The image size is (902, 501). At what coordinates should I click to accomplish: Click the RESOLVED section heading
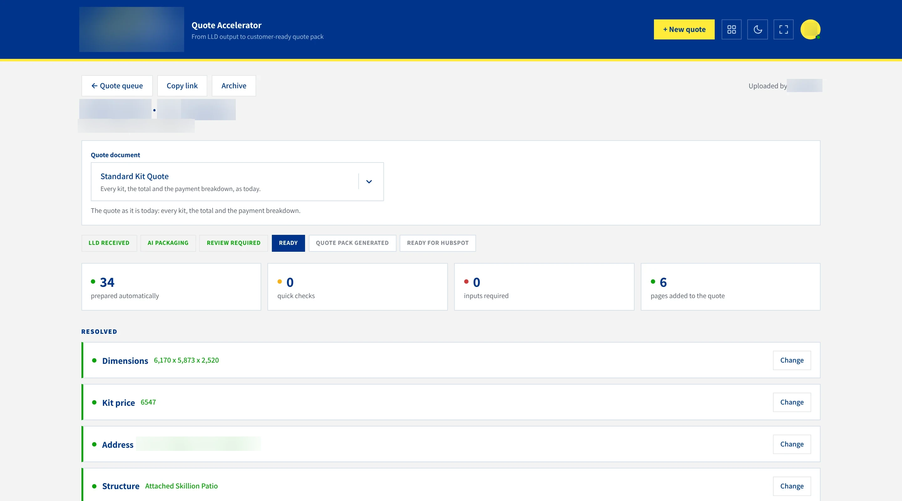[x=99, y=332]
